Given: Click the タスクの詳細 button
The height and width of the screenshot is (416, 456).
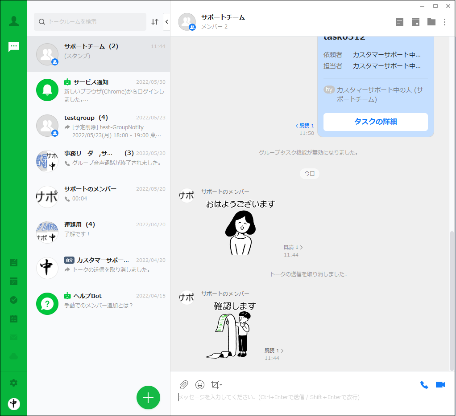Looking at the screenshot, I should 375,122.
